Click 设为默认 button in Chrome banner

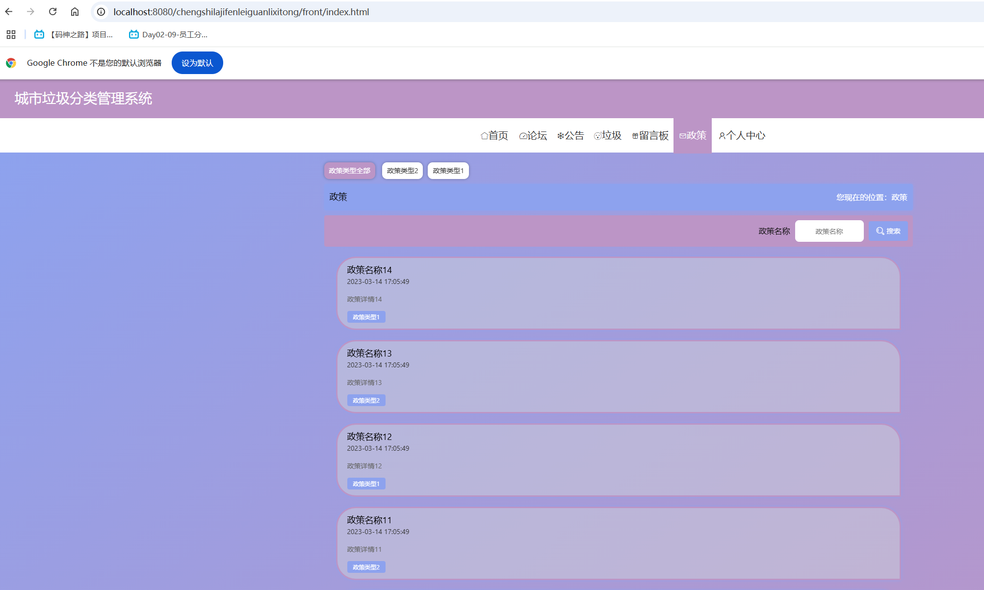pos(197,63)
